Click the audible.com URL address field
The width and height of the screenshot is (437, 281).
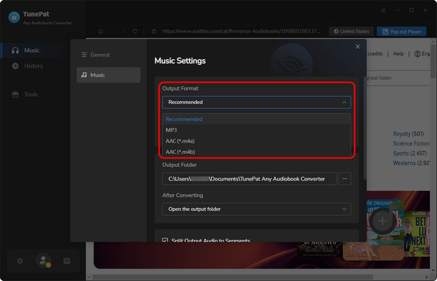(241, 31)
